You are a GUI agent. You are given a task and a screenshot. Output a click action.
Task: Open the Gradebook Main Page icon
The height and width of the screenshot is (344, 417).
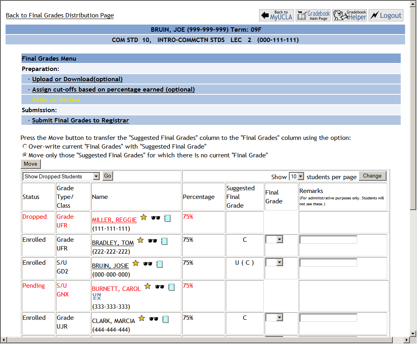pyautogui.click(x=313, y=15)
